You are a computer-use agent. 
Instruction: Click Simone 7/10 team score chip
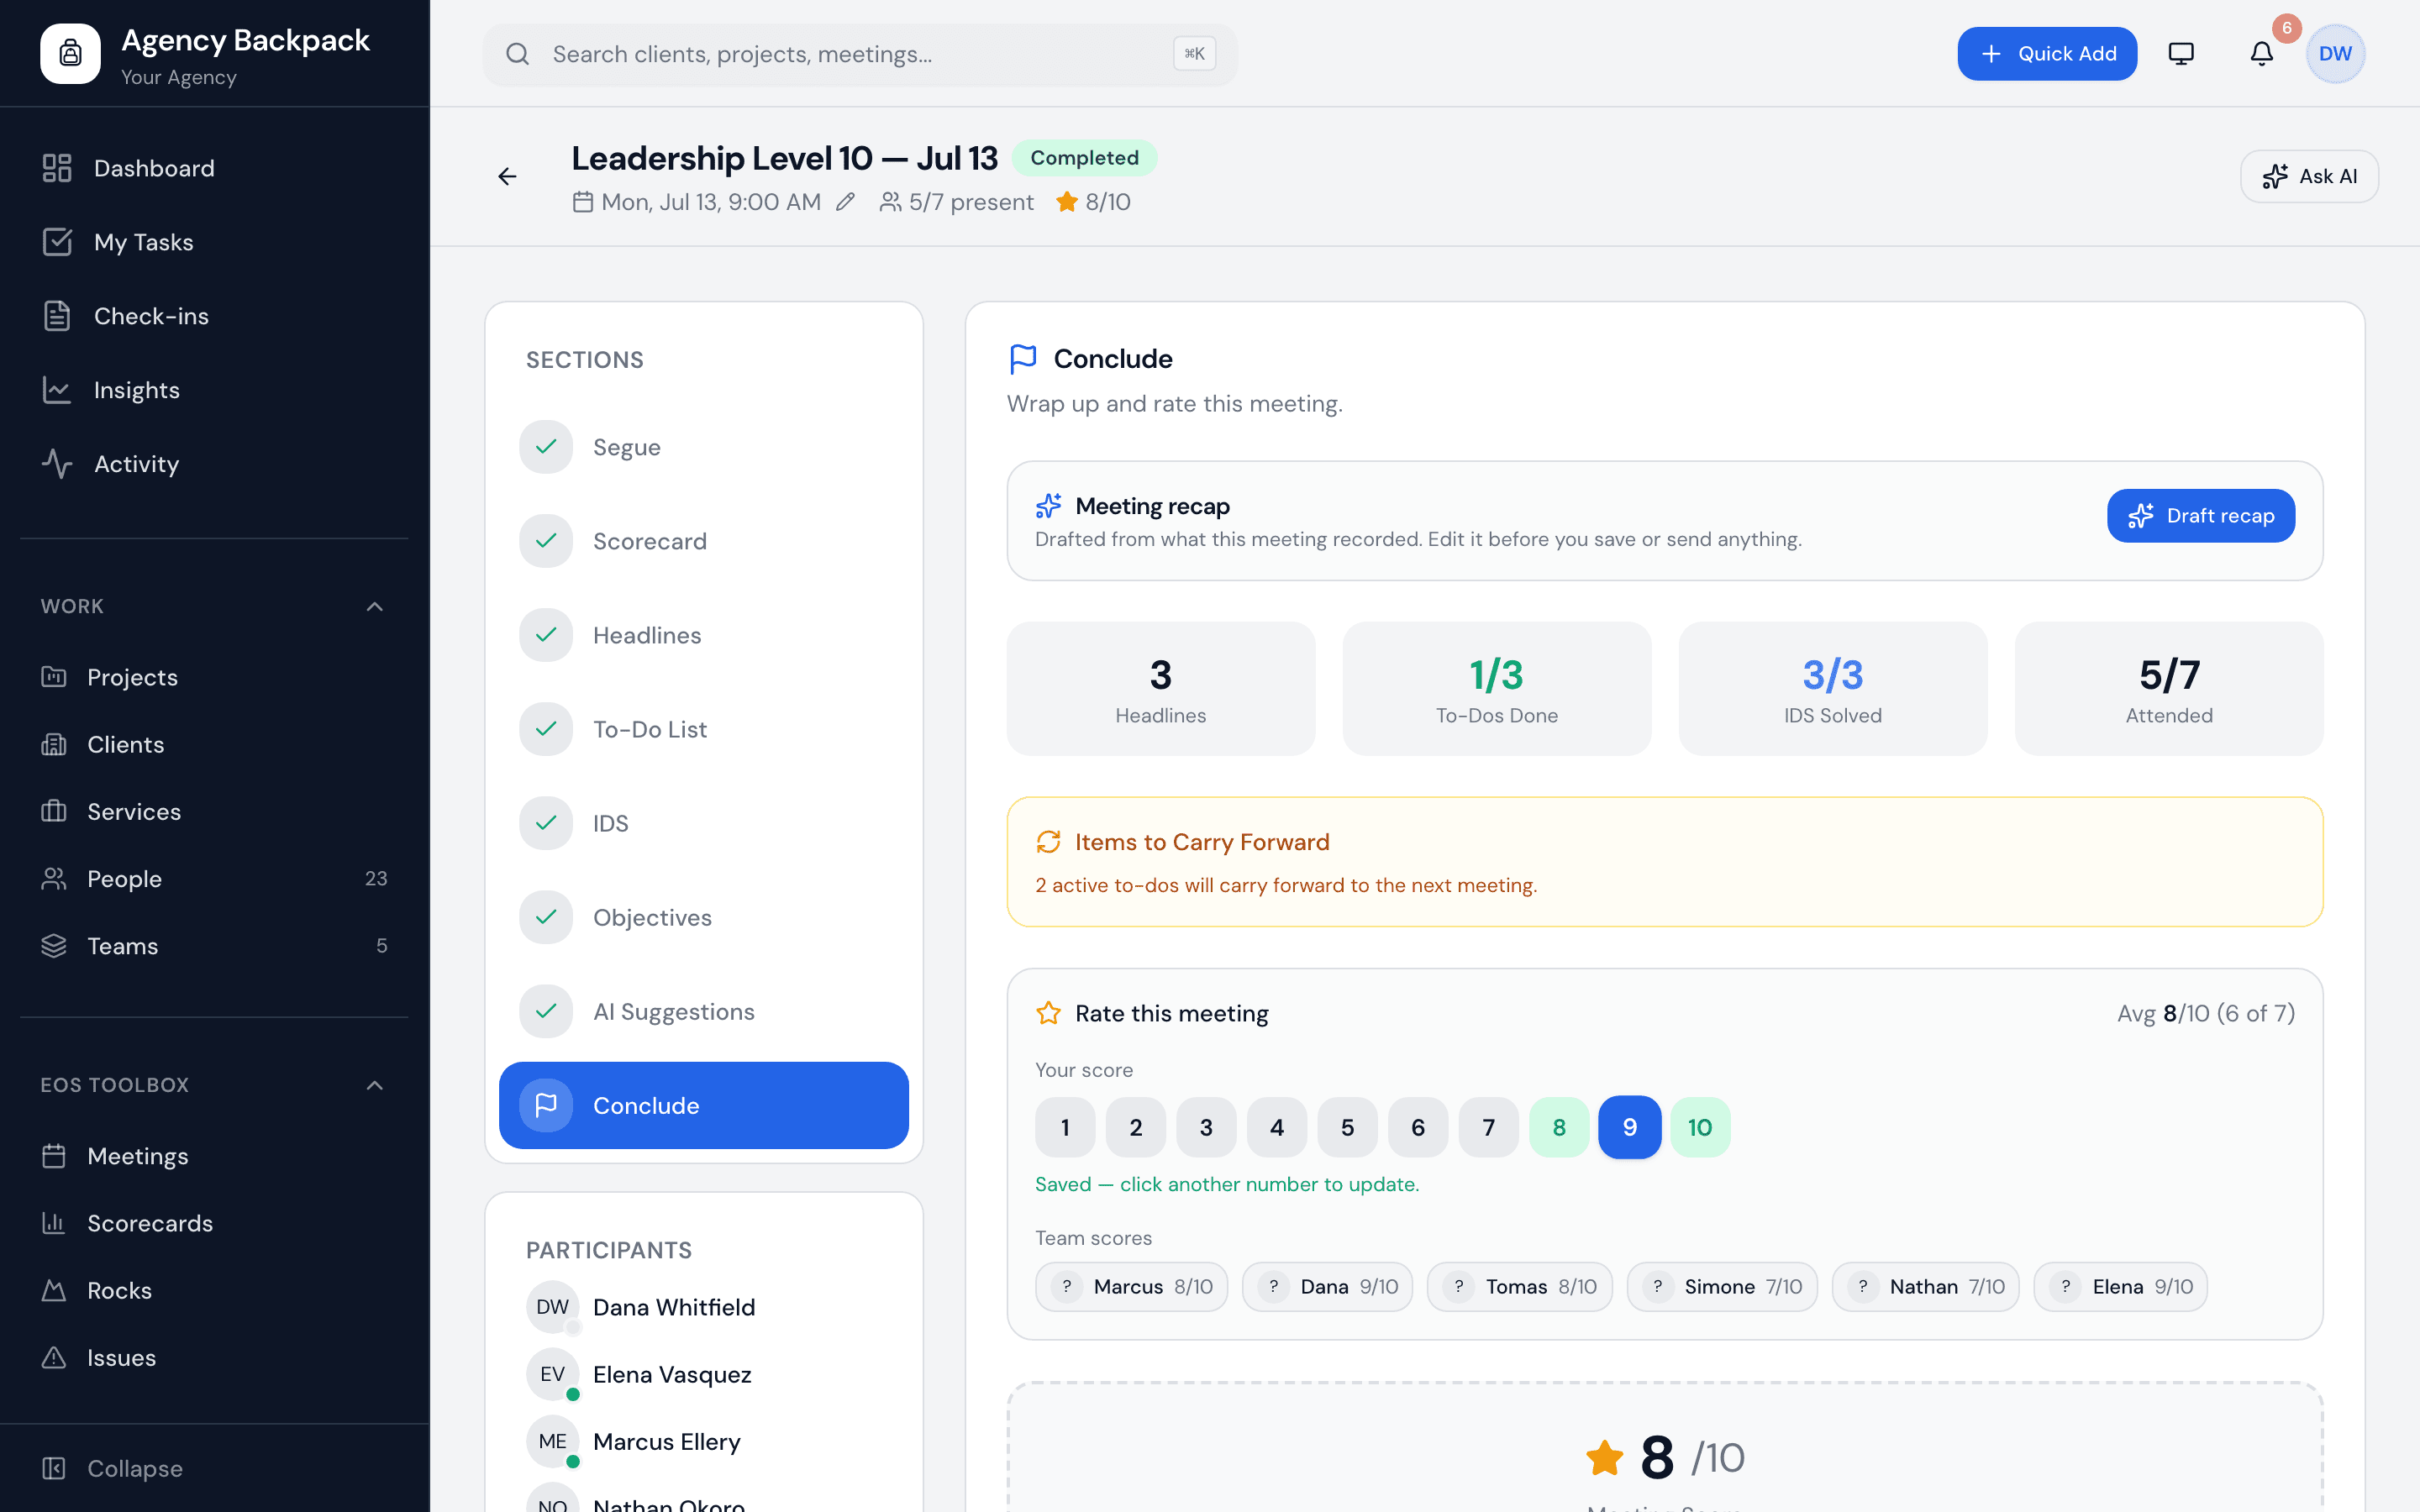click(1721, 1287)
